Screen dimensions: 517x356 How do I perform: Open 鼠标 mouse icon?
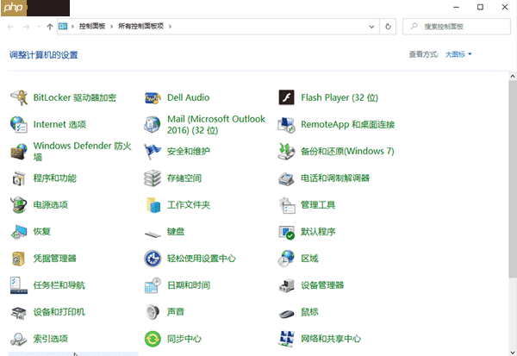(x=287, y=313)
